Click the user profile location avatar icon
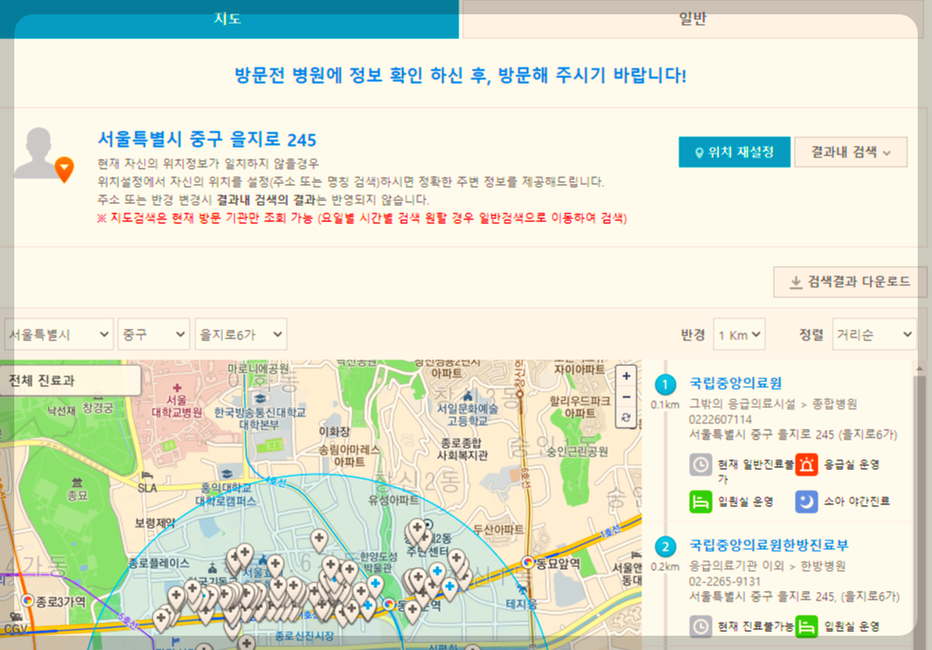932x650 pixels. pos(44,154)
